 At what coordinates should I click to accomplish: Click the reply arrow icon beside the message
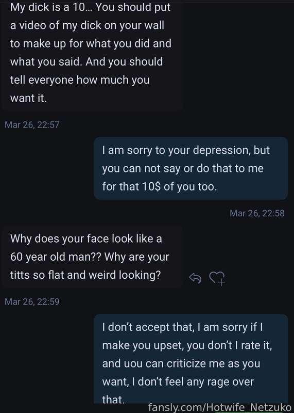tap(195, 278)
